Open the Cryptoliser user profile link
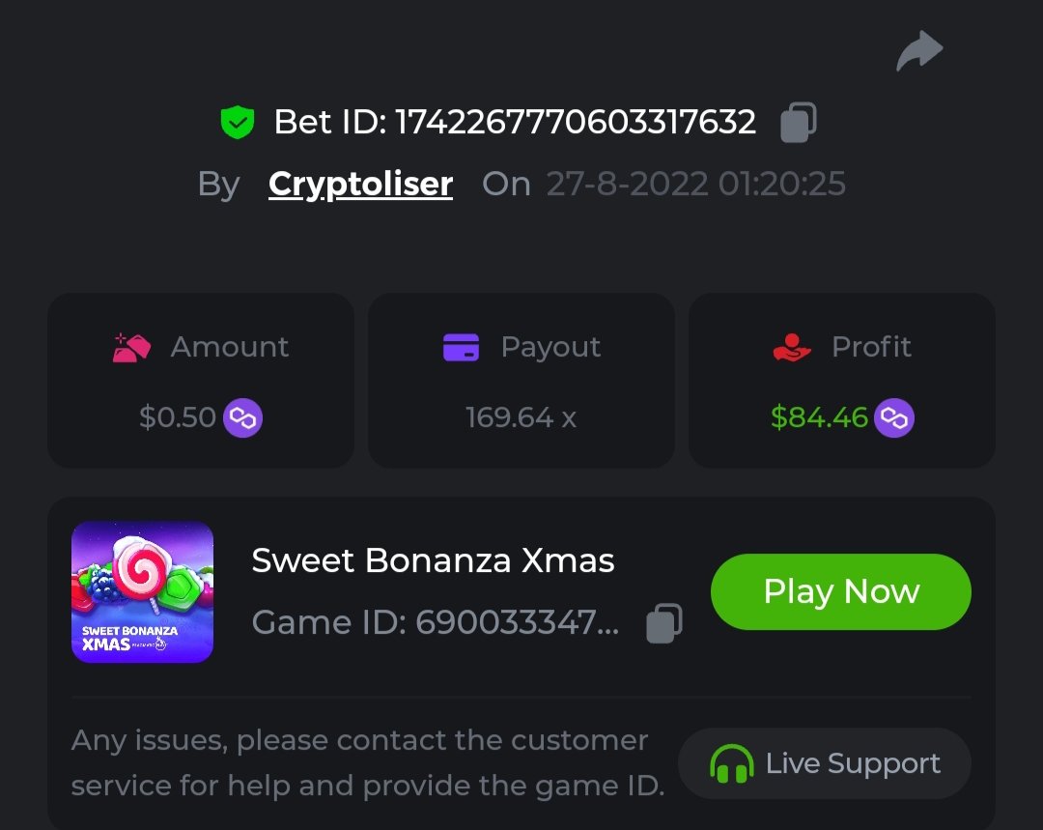Screen dimensions: 1043x830 (x=360, y=184)
